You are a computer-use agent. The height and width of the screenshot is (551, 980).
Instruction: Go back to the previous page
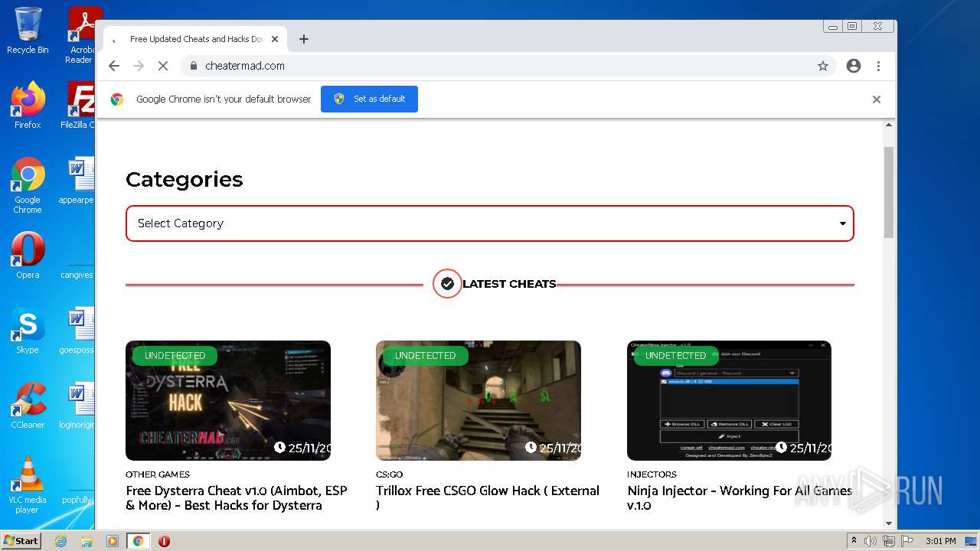pos(114,66)
